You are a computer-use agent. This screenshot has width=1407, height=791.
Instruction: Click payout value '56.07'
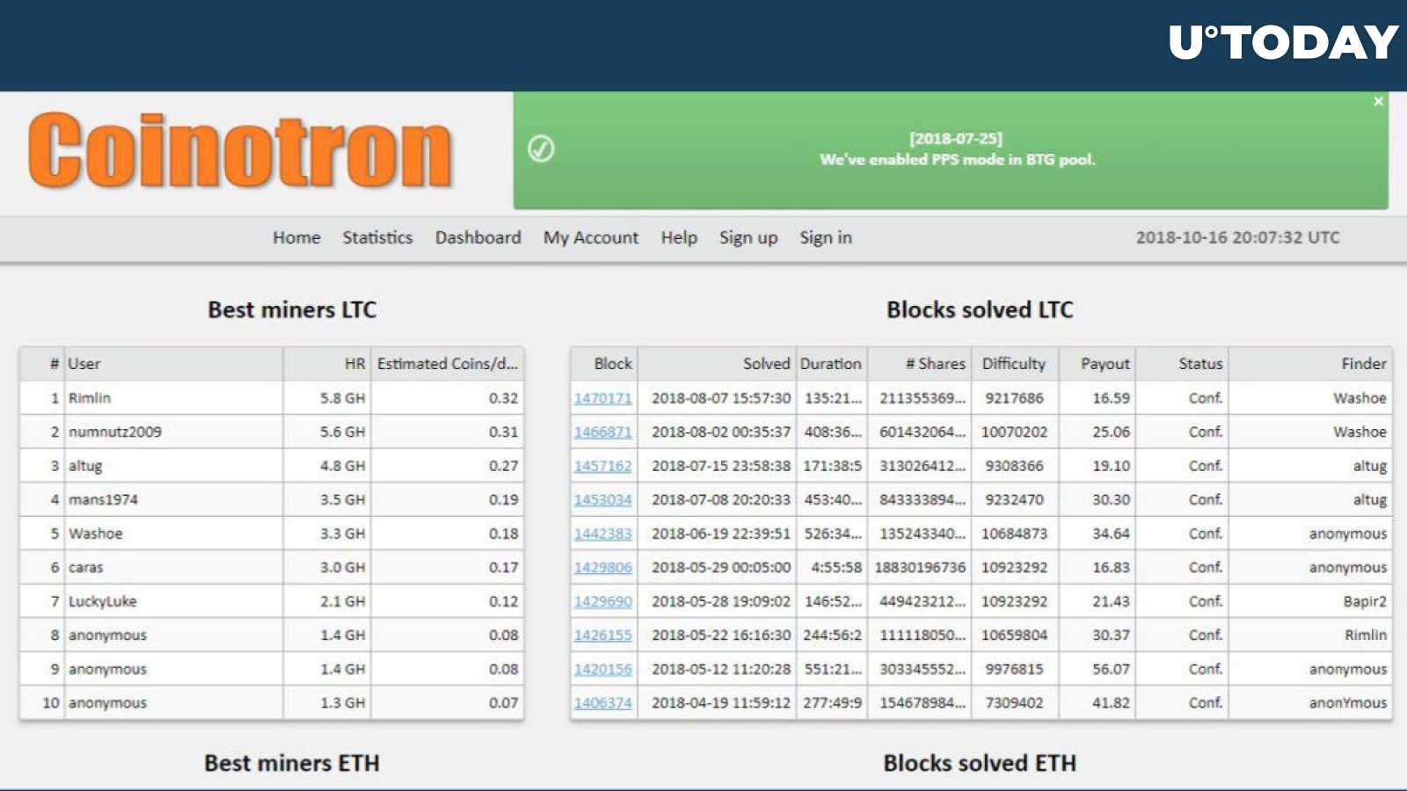coord(1111,669)
